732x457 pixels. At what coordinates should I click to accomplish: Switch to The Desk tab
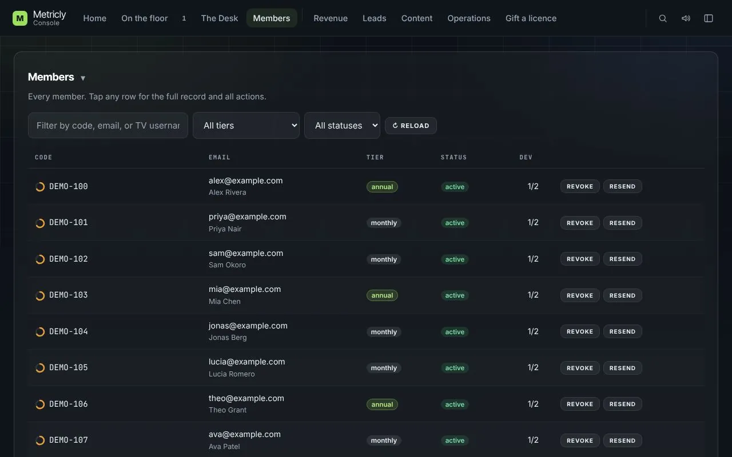[x=220, y=18]
